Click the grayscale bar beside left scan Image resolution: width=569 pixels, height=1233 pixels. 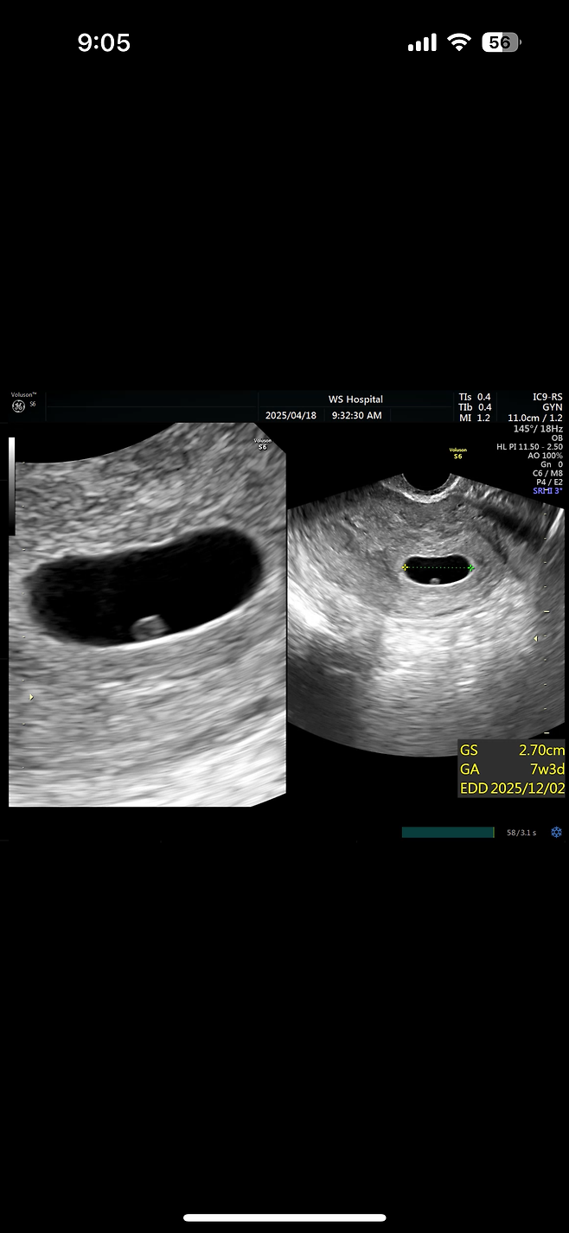[x=11, y=486]
